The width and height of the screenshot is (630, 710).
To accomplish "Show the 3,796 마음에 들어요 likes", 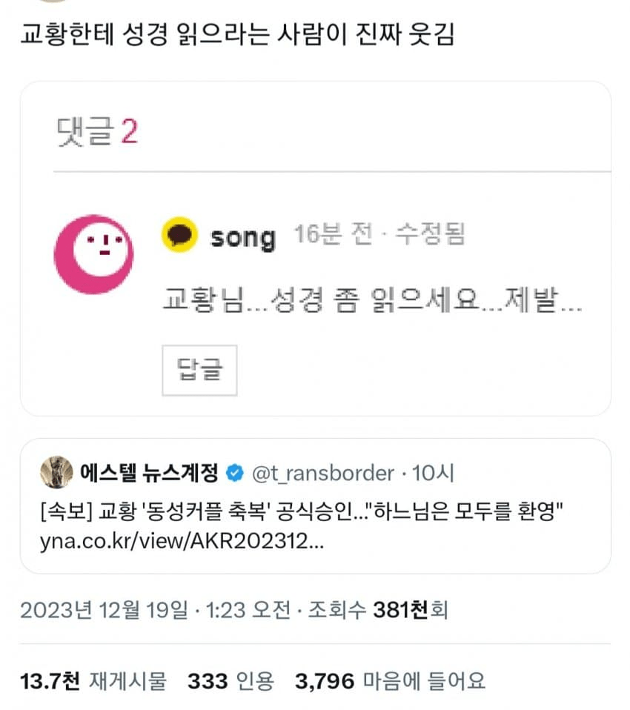I will click(x=391, y=680).
